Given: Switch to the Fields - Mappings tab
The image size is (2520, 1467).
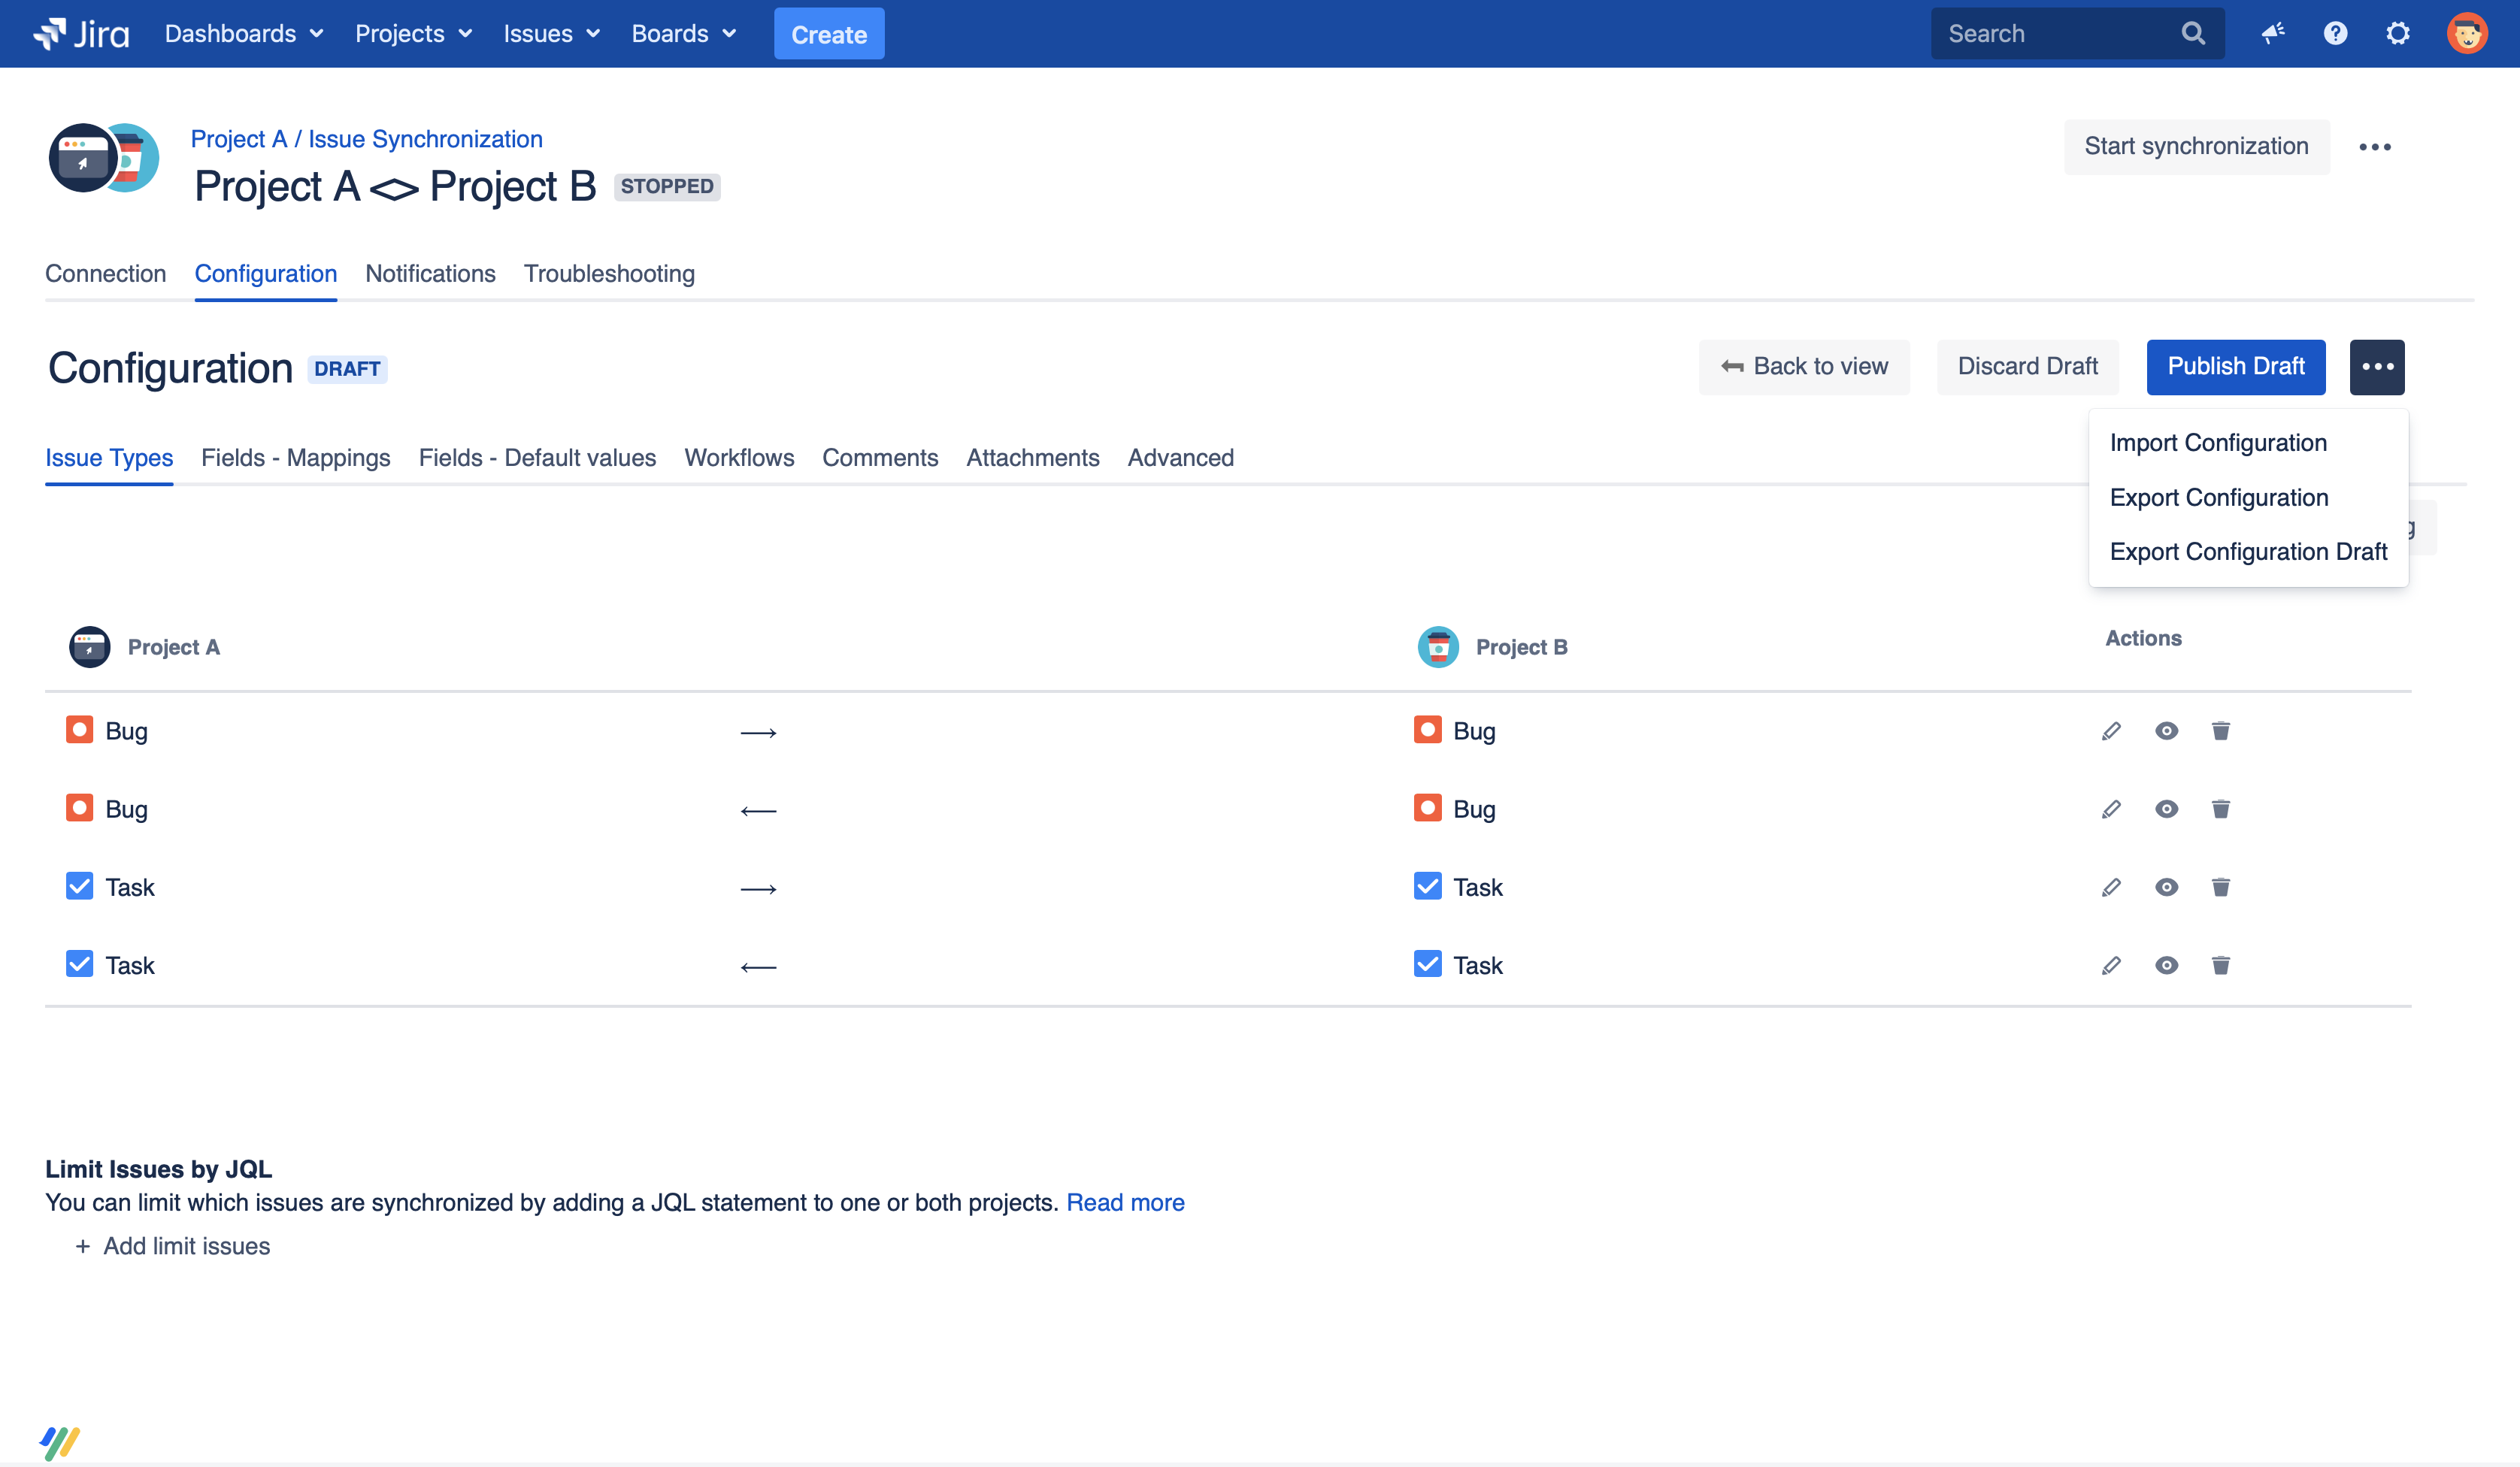Looking at the screenshot, I should (x=295, y=458).
